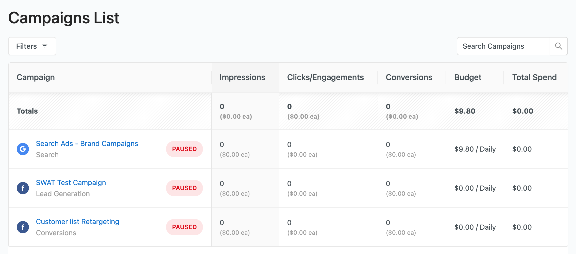This screenshot has width=576, height=254.
Task: Open the Filters dropdown button
Action: click(32, 46)
